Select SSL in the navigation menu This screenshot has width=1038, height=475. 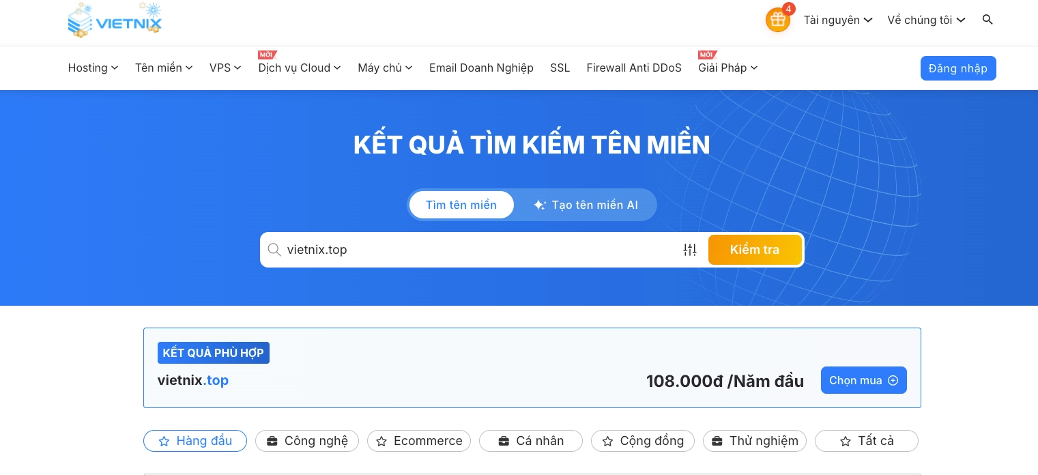[560, 68]
